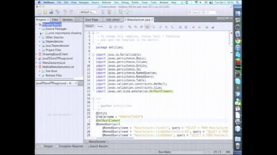Image resolution: width=277 pixels, height=155 pixels.
Task: Collapse the Drawing Board project node
Action: 37,25
